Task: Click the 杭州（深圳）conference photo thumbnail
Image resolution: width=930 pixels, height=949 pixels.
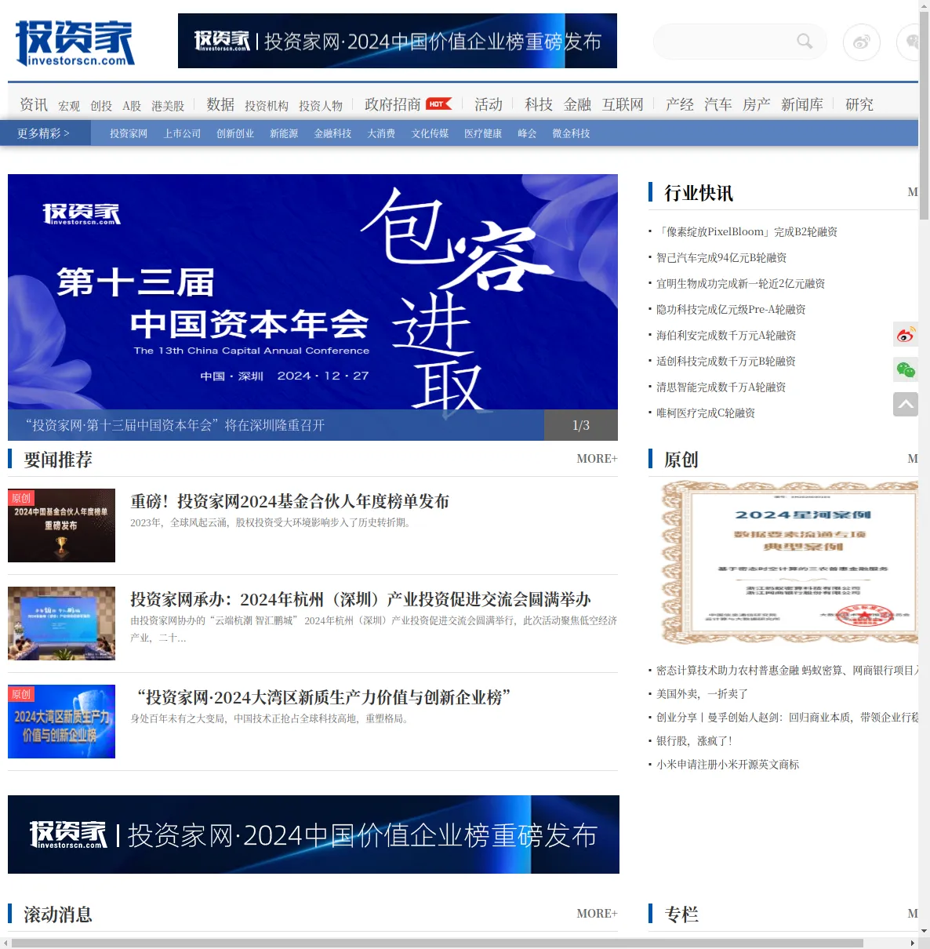Action: click(61, 624)
